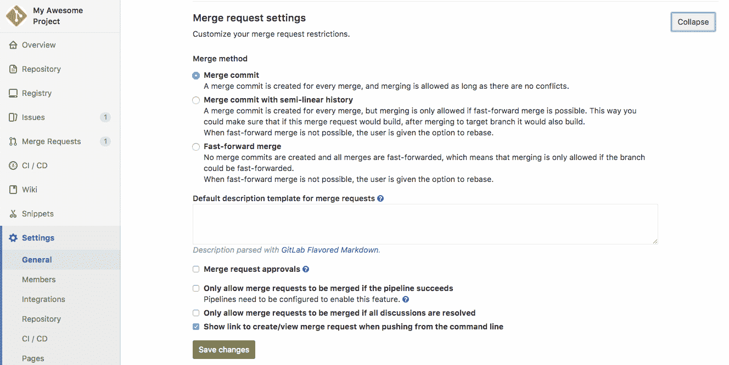Check merge only if pipeline succeeds
Screen dimensions: 729x365
tap(196, 288)
